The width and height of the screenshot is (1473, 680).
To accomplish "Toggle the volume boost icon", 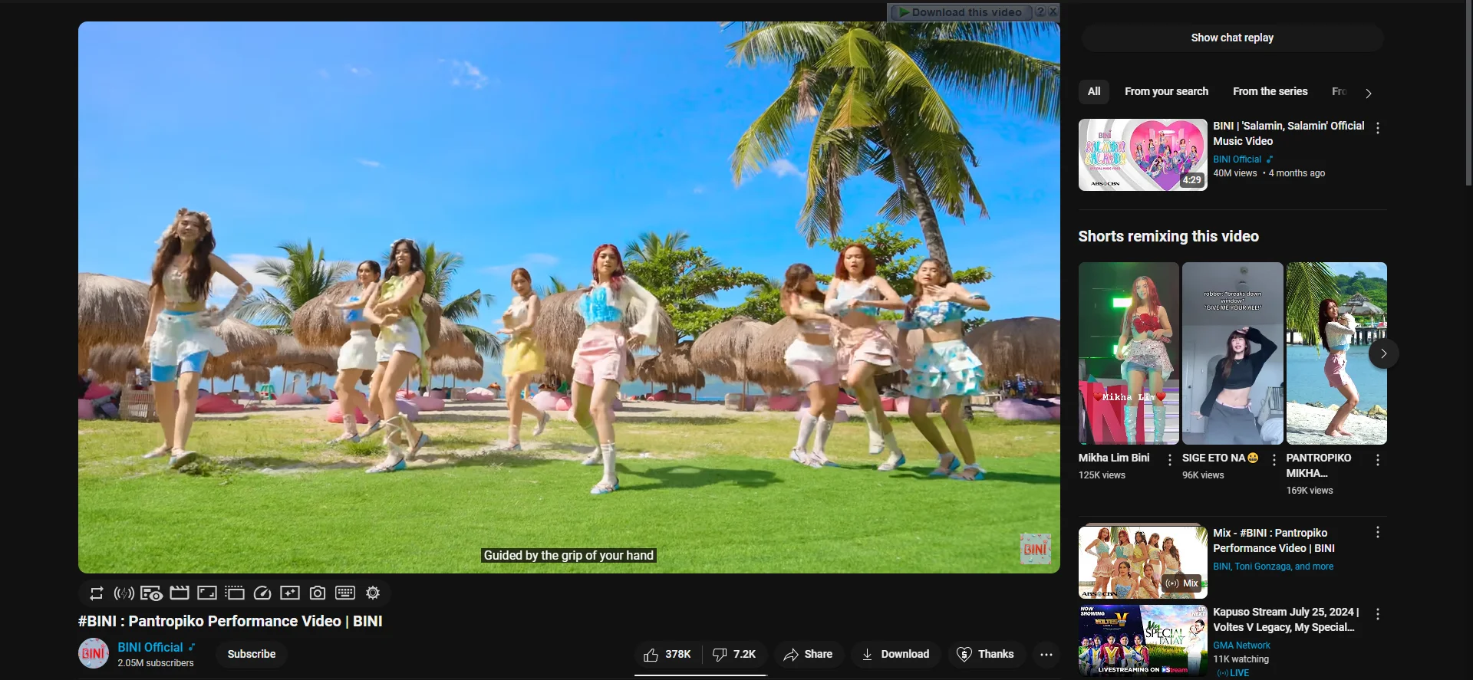I will 124,593.
